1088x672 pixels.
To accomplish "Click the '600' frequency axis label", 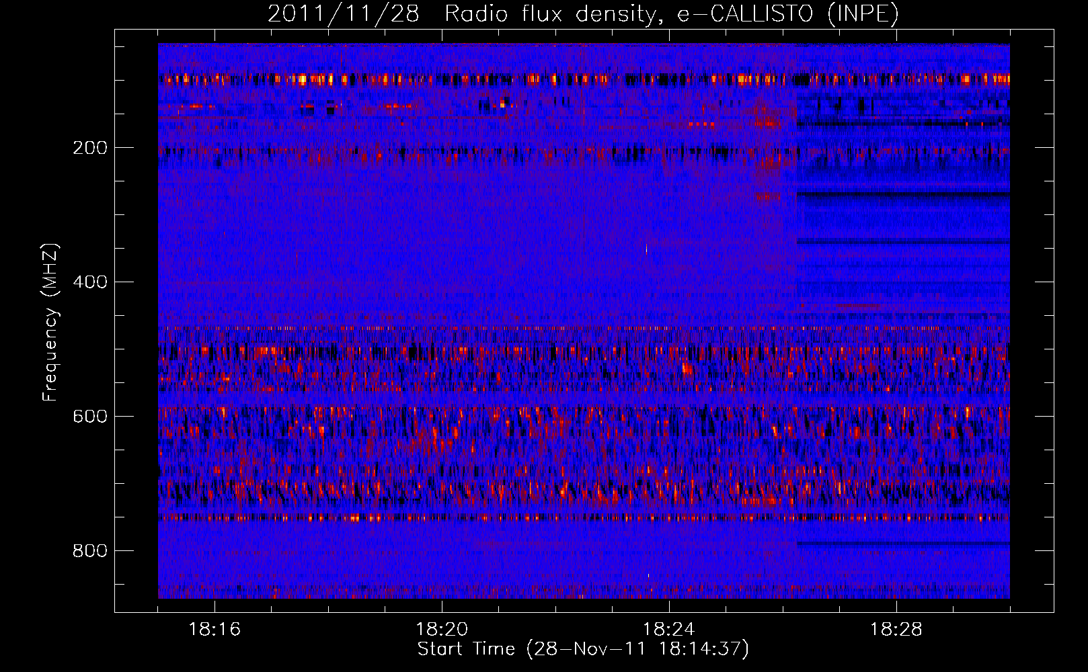I will click(90, 417).
